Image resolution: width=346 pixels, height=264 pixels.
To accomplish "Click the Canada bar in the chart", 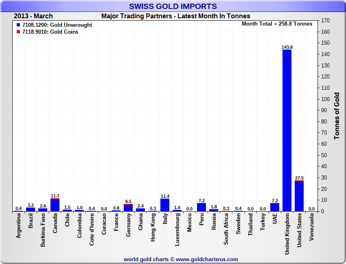I will click(55, 205).
